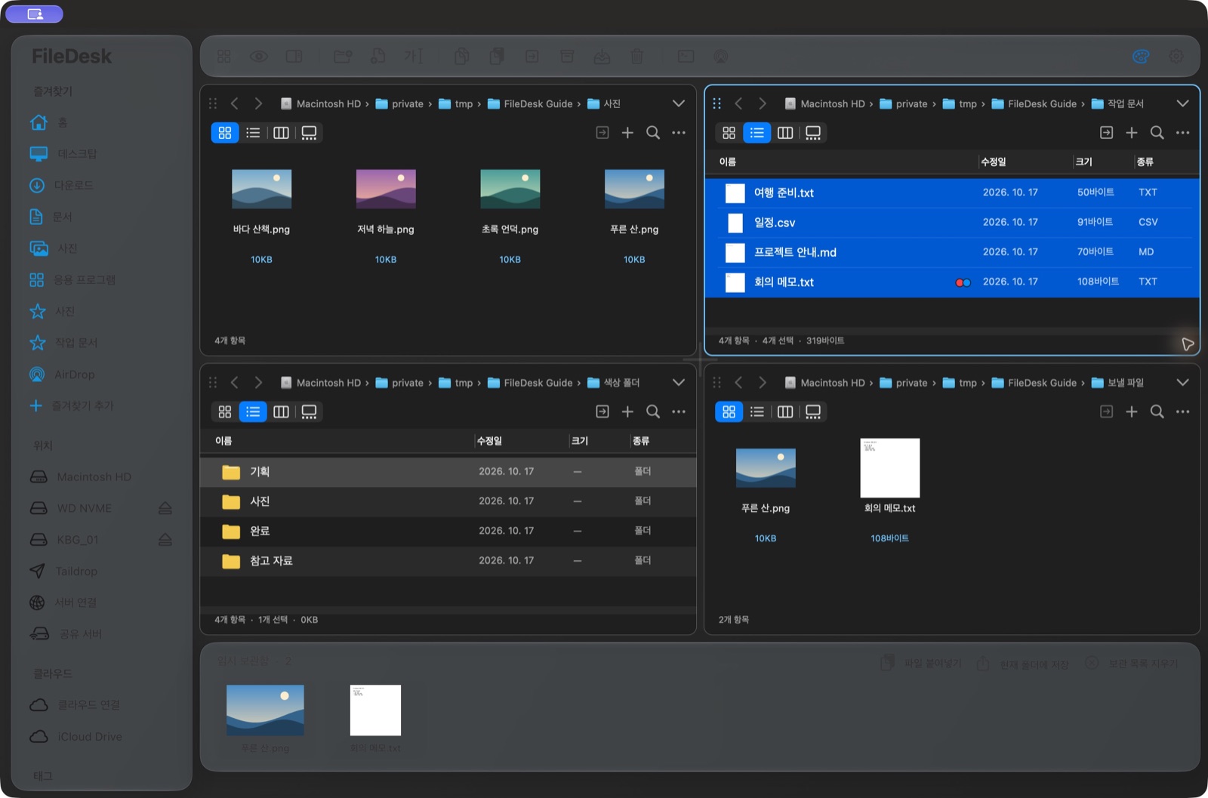This screenshot has width=1208, height=798.
Task: Sort the 작업 문서 pane by the 크기 column
Action: click(x=1084, y=162)
